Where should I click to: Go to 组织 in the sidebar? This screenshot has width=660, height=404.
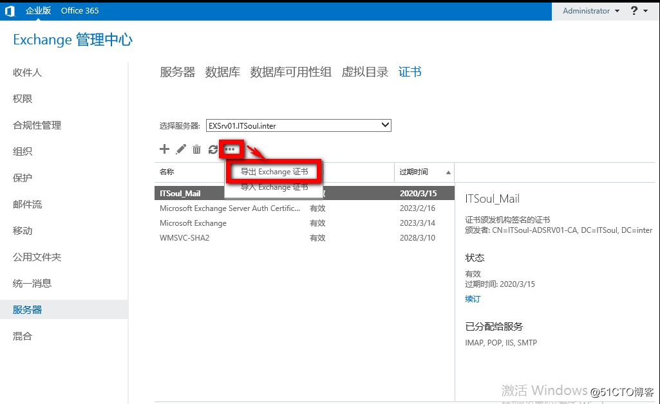(x=23, y=151)
